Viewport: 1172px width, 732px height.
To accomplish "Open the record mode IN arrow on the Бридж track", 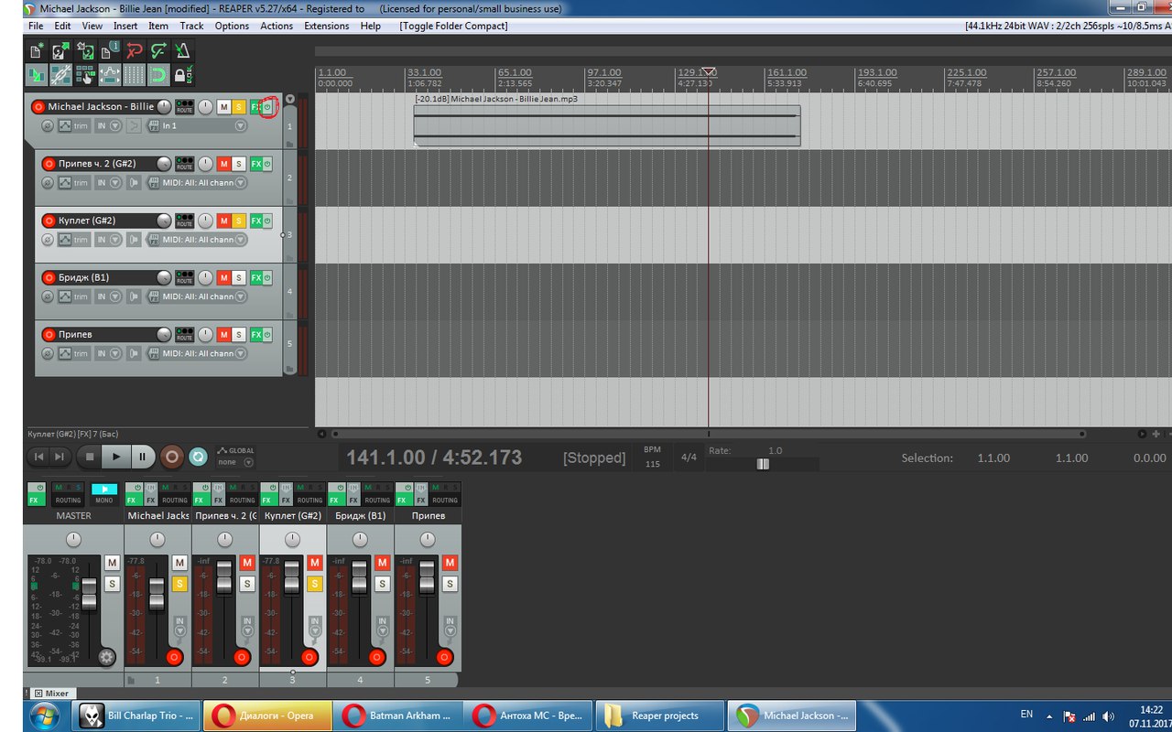I will tap(115, 296).
